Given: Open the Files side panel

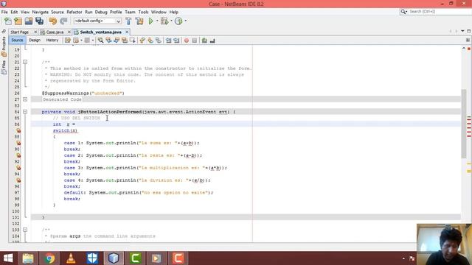Looking at the screenshot, I should click(x=4, y=67).
